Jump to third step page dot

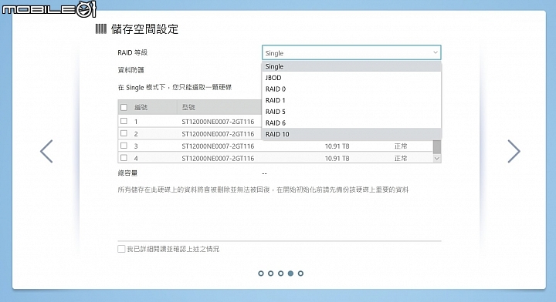coord(281,273)
